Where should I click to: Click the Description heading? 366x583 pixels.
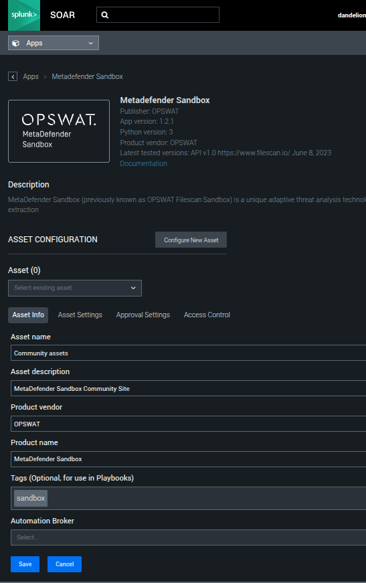pyautogui.click(x=29, y=185)
